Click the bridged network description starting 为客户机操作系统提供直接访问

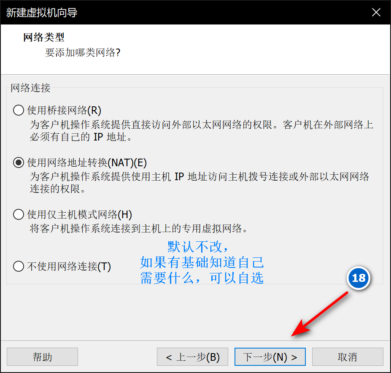tap(202, 131)
